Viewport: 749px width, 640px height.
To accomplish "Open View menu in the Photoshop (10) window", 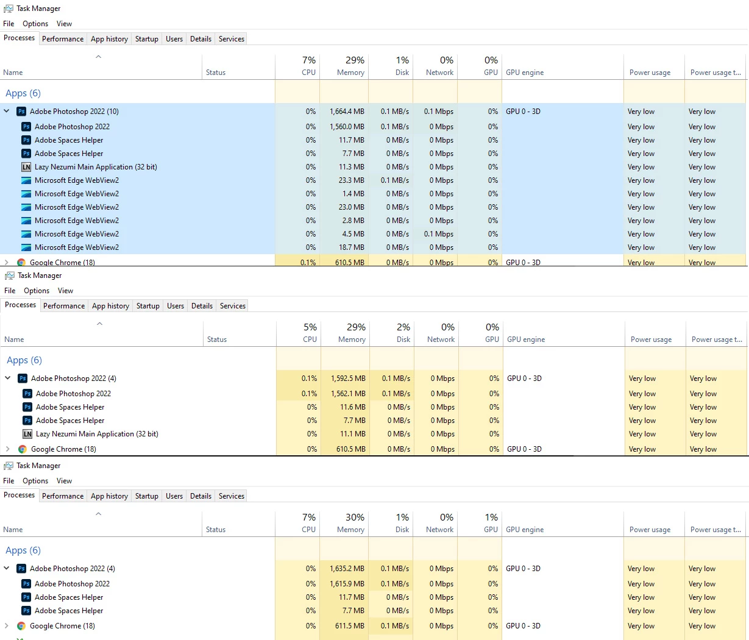I will click(x=64, y=24).
